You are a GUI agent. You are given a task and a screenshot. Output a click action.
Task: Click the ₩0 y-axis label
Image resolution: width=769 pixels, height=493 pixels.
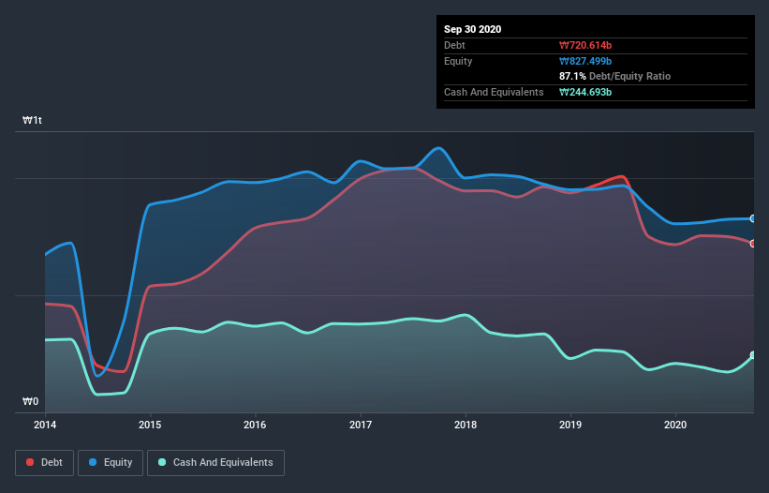(x=30, y=401)
